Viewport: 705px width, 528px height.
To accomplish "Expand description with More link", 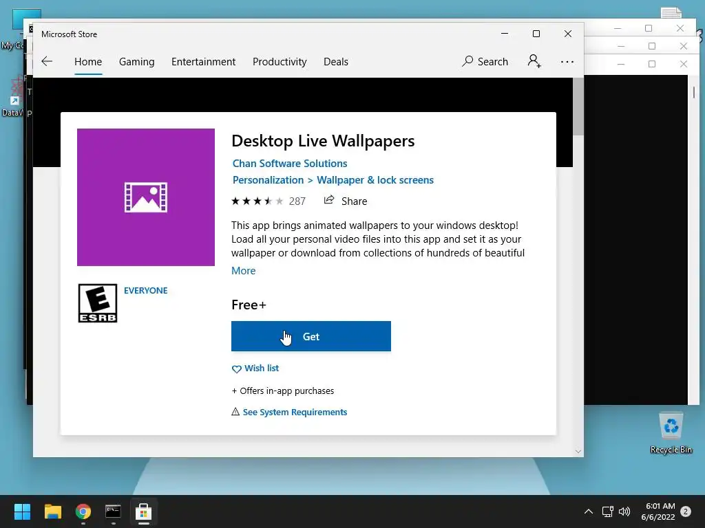I will point(243,271).
